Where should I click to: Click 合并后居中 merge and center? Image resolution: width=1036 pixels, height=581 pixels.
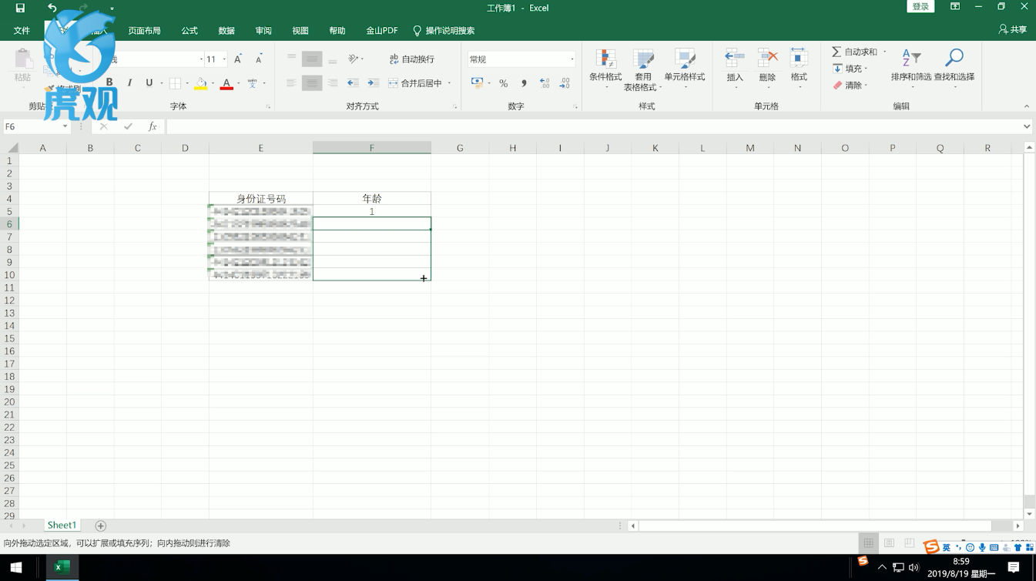(x=415, y=82)
